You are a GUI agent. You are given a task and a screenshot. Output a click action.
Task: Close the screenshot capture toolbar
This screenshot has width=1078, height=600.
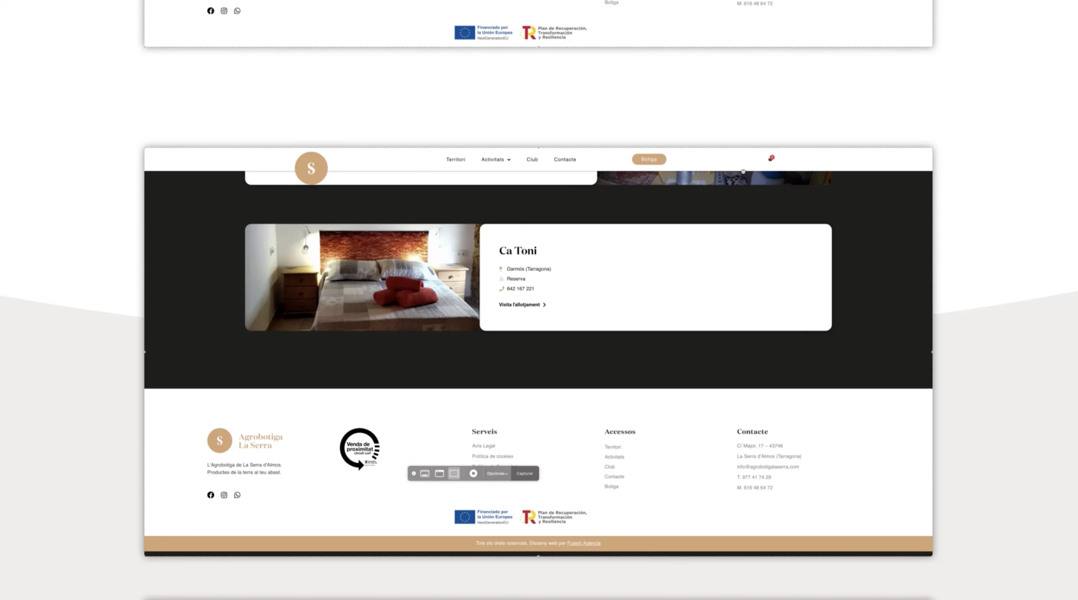click(x=414, y=473)
